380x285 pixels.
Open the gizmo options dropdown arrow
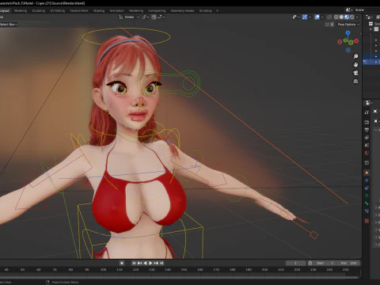point(310,17)
